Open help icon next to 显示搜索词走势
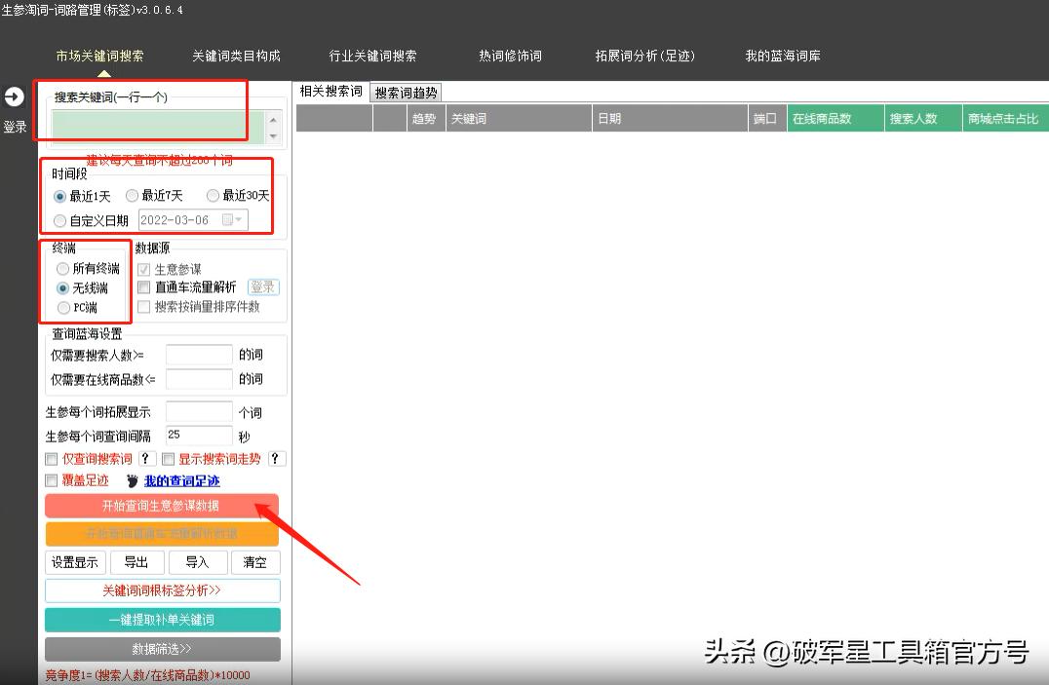1049x685 pixels. pos(276,458)
